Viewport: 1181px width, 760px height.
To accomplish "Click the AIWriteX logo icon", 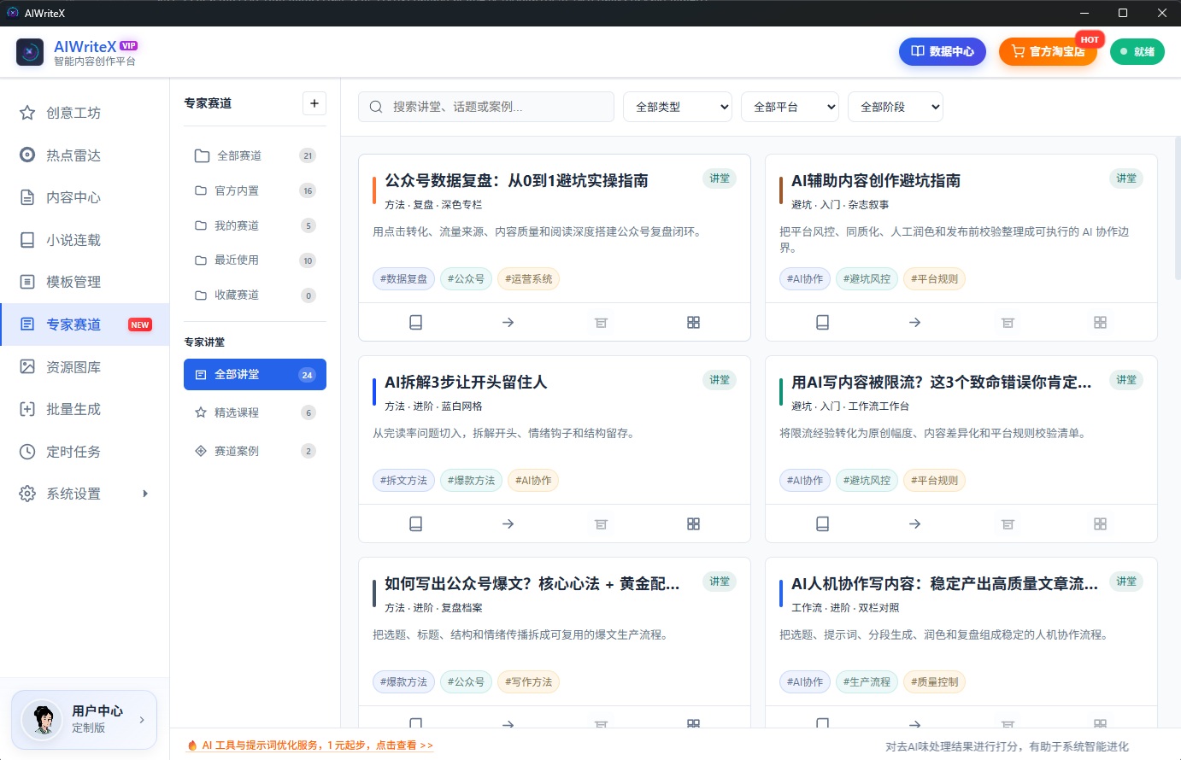I will pos(30,52).
